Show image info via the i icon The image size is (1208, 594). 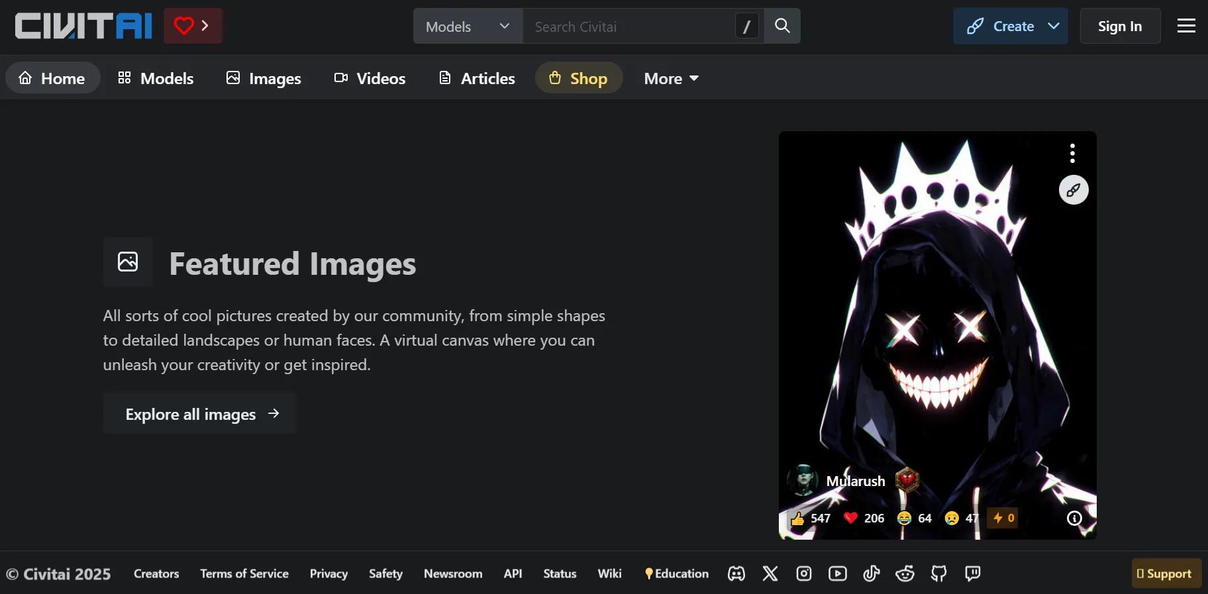1074,519
